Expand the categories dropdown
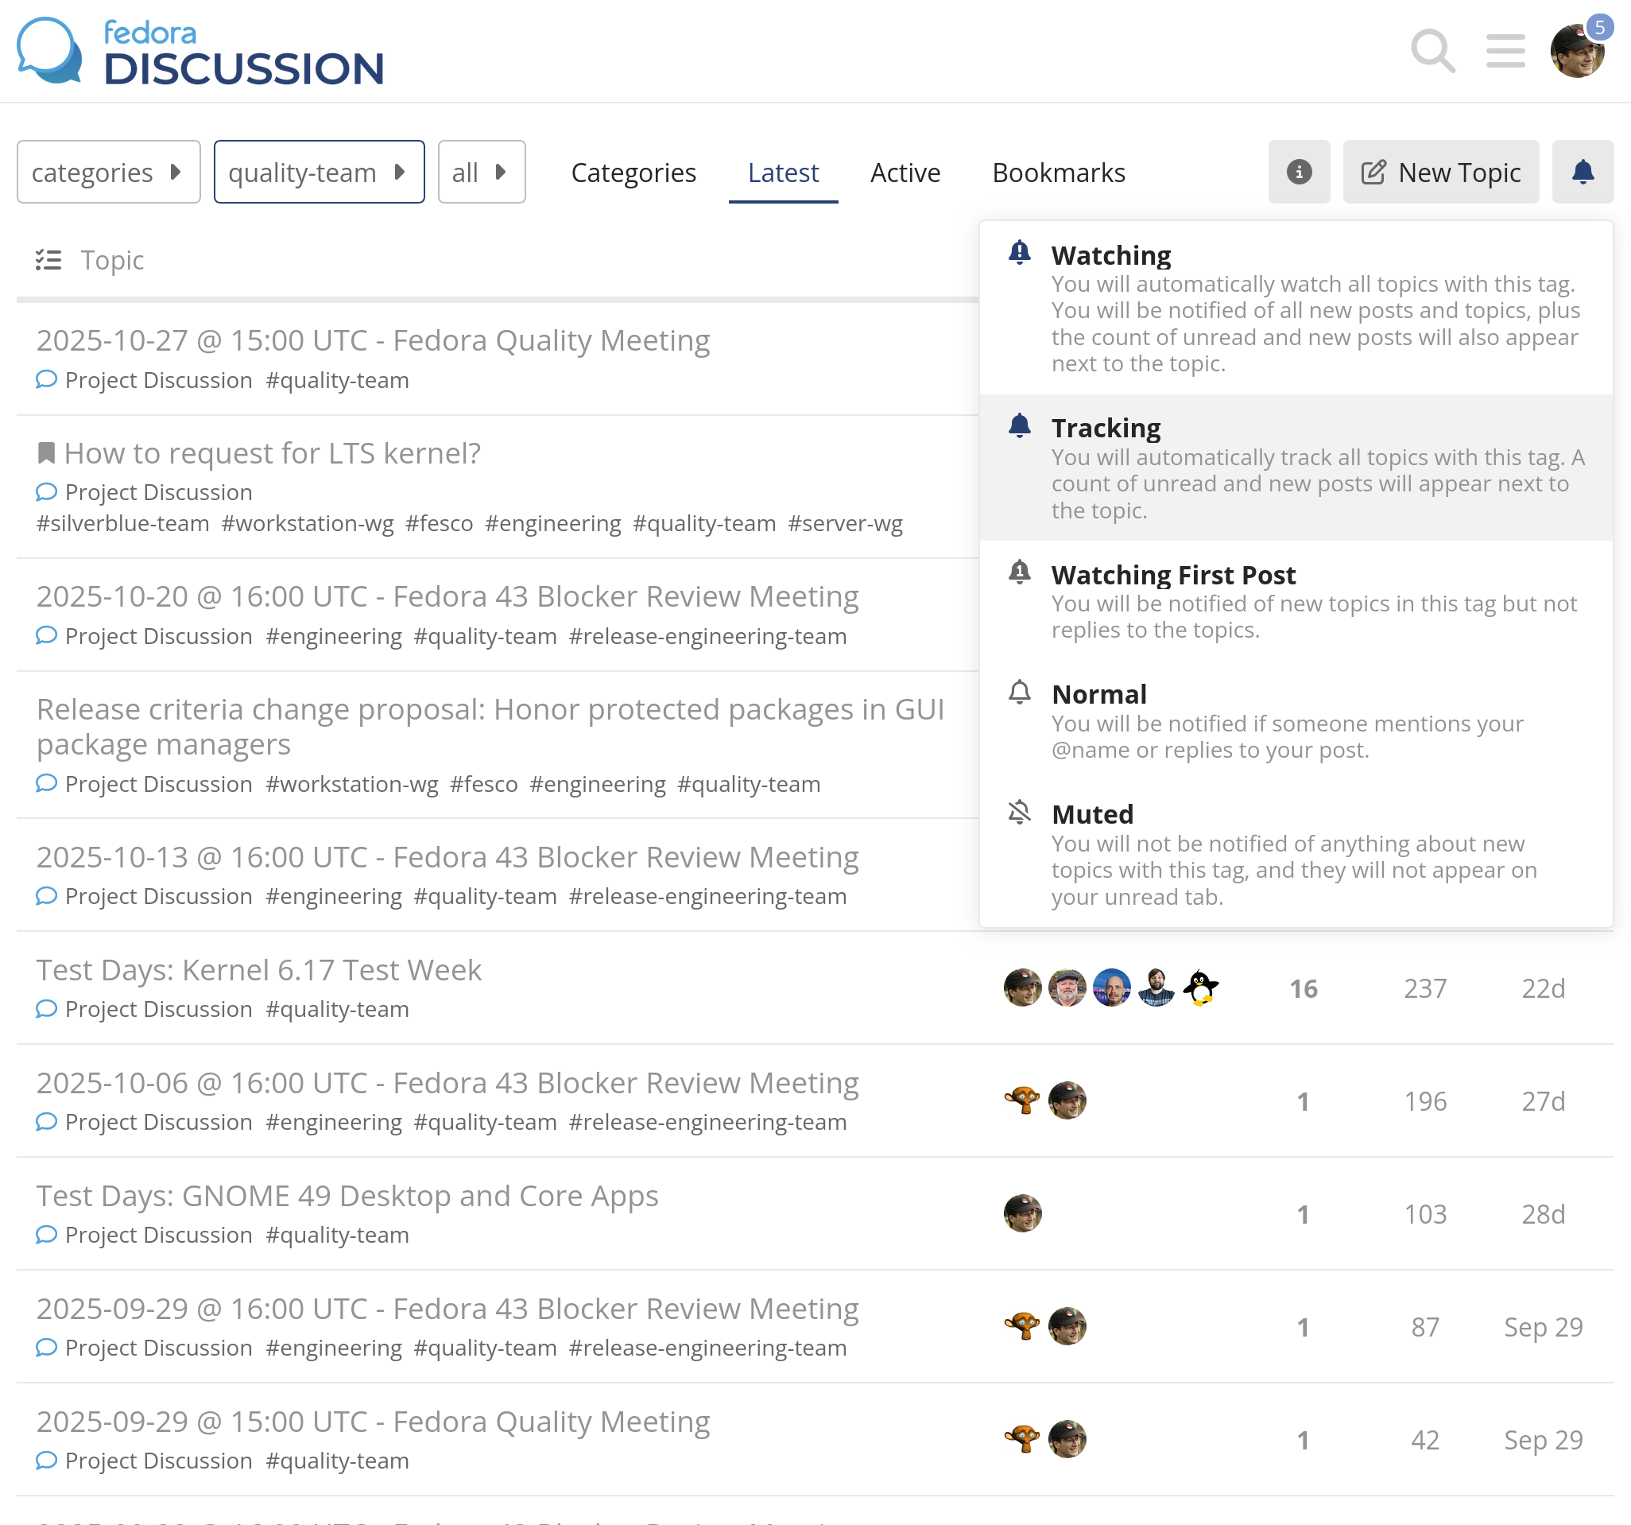Image resolution: width=1631 pixels, height=1525 pixels. [108, 173]
